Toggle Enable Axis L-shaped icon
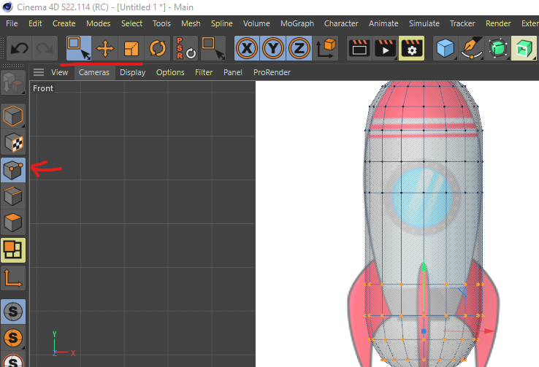 13,278
